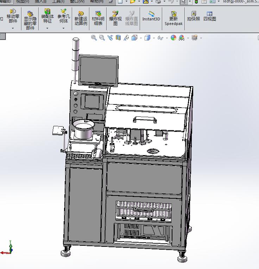
Task: Expand Reference Geometry dropdown arrow
Action: (x=63, y=28)
